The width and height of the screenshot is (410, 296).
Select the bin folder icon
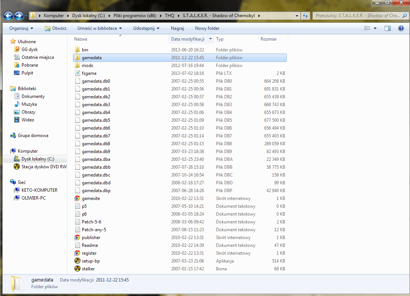(x=77, y=50)
